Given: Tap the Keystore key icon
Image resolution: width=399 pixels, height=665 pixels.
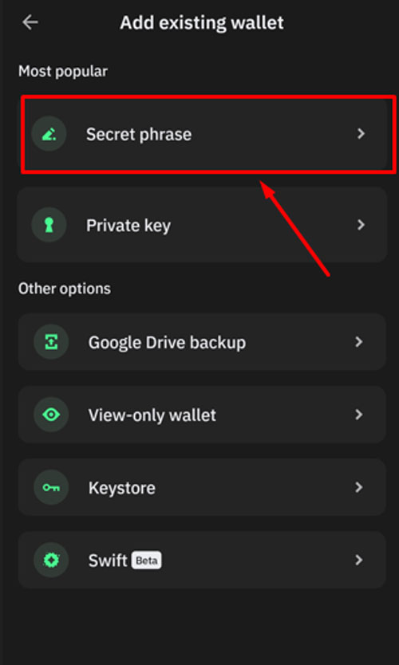Looking at the screenshot, I should [51, 488].
